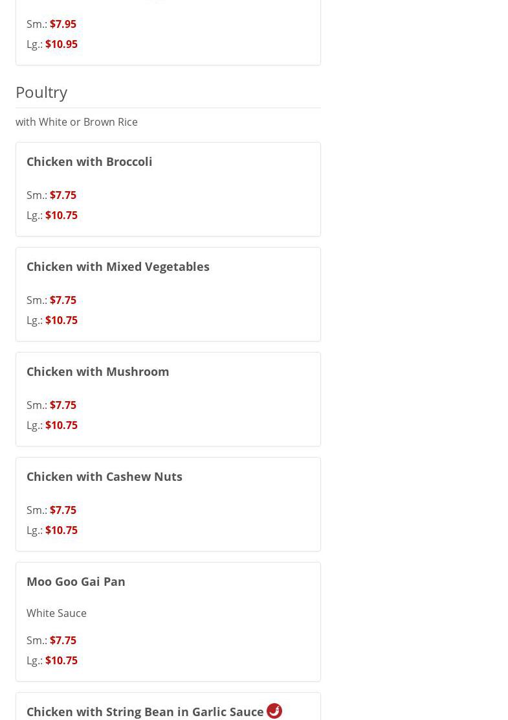Select large $10.75 Chicken with Mushroom
508x720 pixels.
pyautogui.click(x=61, y=425)
